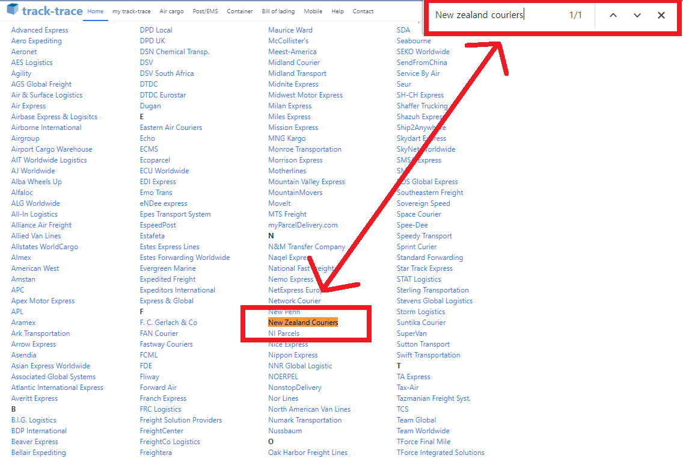The height and width of the screenshot is (458, 683).
Task: Open the TA Express link
Action: 414,377
